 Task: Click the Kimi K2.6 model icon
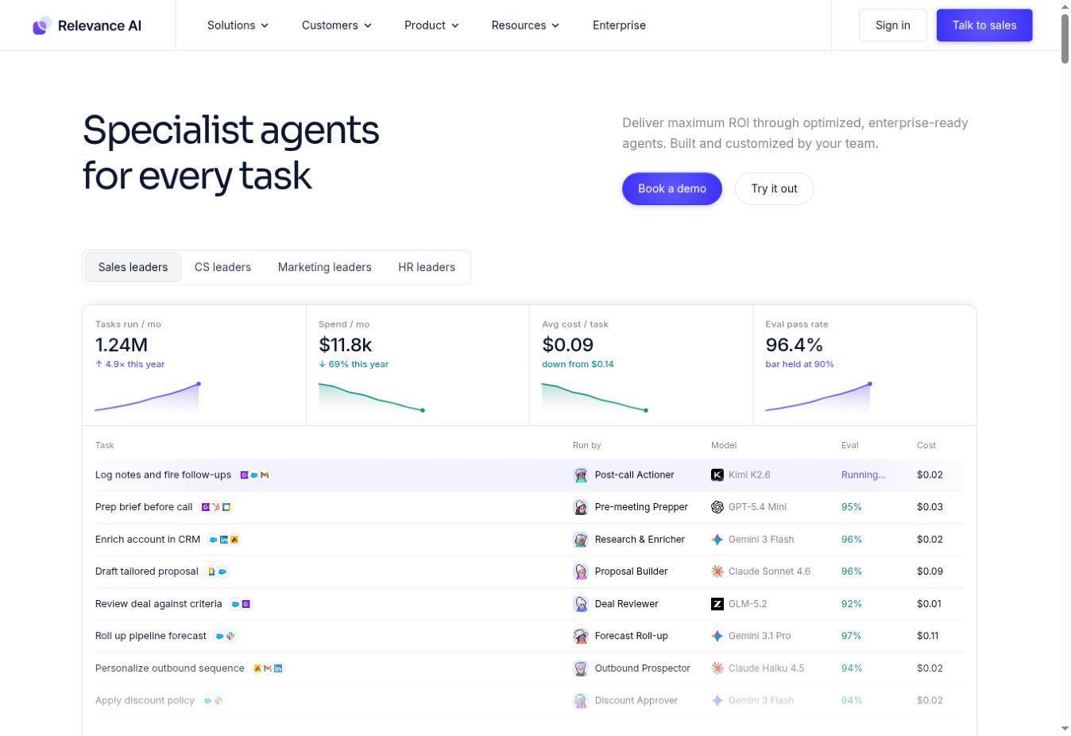pos(717,475)
